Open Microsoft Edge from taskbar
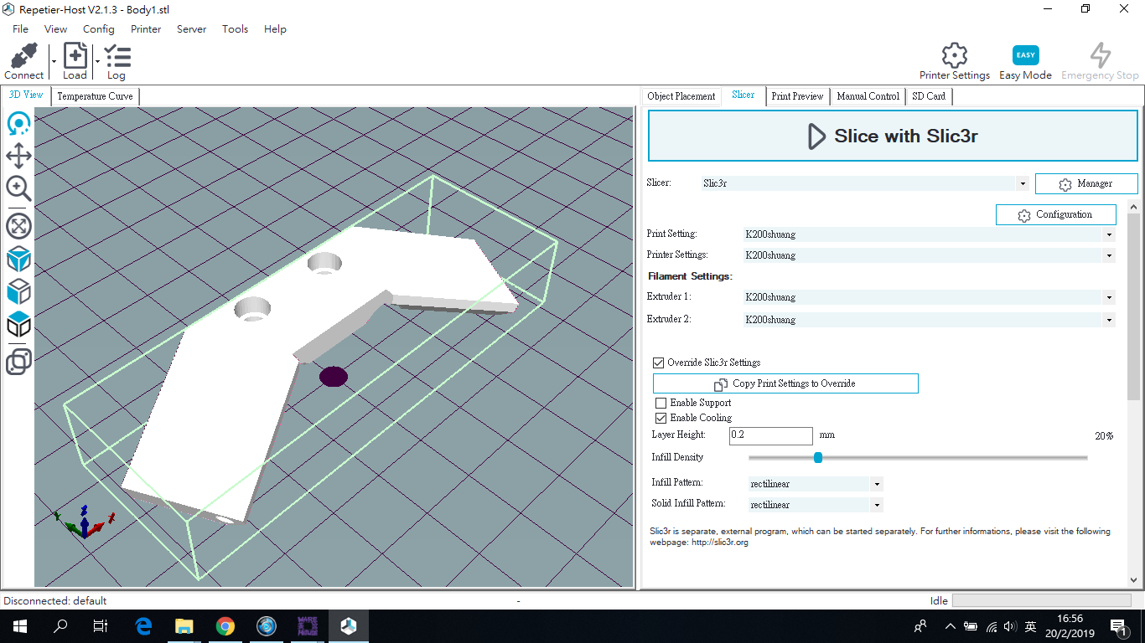The image size is (1145, 643). pyautogui.click(x=143, y=625)
